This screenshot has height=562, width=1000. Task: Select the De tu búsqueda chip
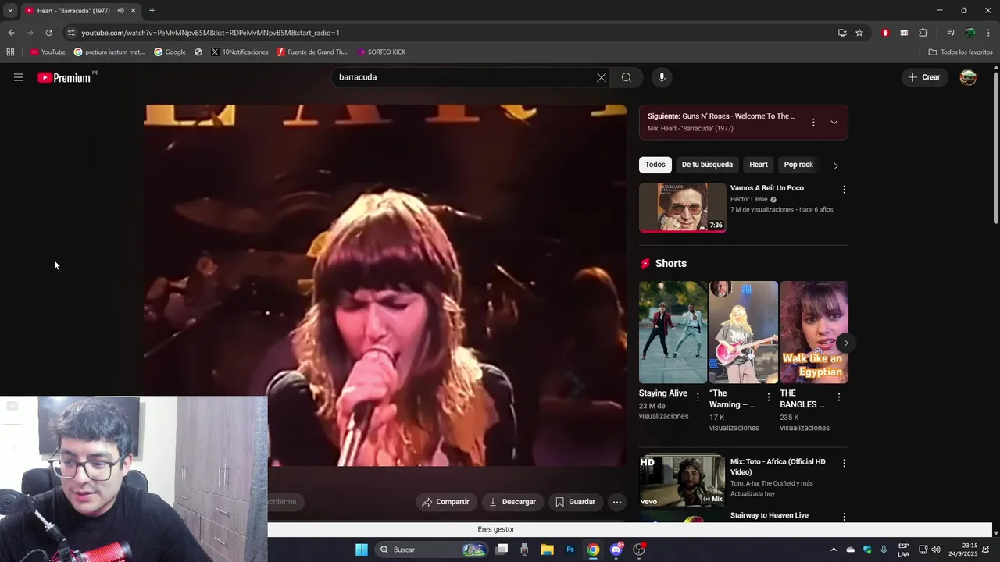(x=707, y=165)
